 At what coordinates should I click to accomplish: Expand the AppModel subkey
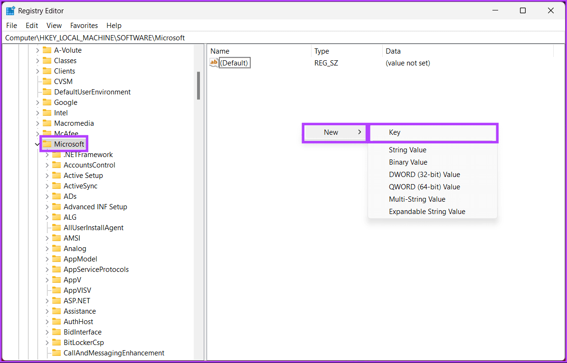47,260
